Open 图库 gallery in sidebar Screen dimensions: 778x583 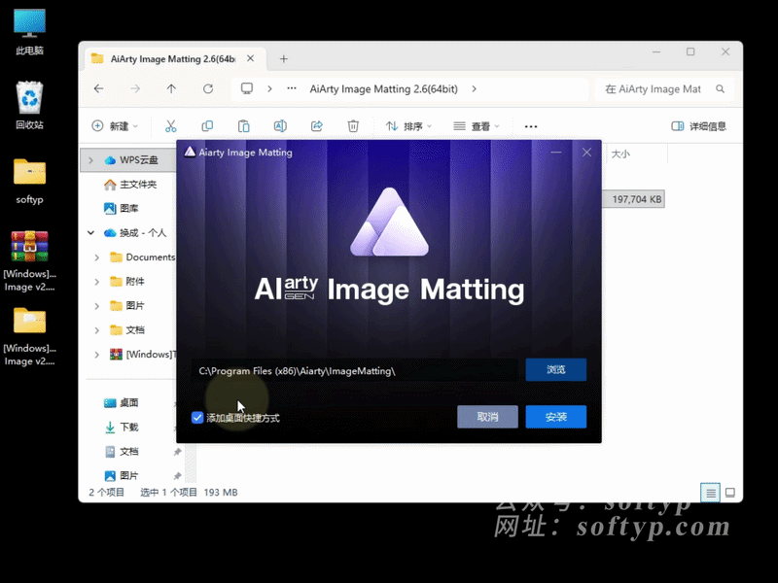pos(122,208)
